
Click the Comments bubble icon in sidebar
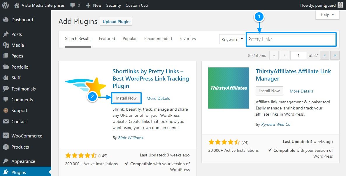[6, 100]
